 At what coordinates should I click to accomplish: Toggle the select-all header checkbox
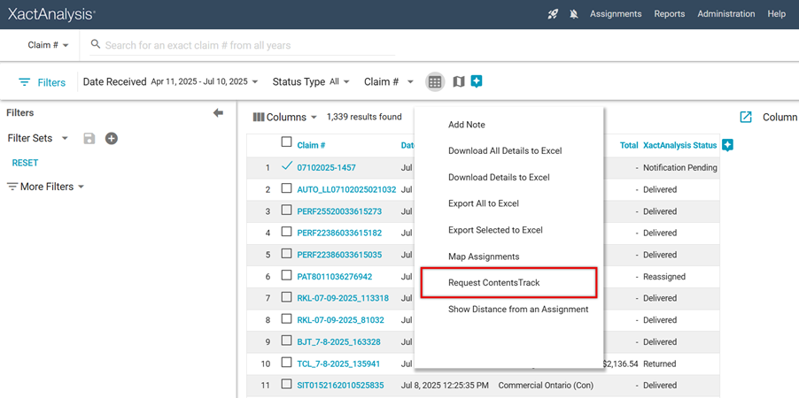point(286,142)
